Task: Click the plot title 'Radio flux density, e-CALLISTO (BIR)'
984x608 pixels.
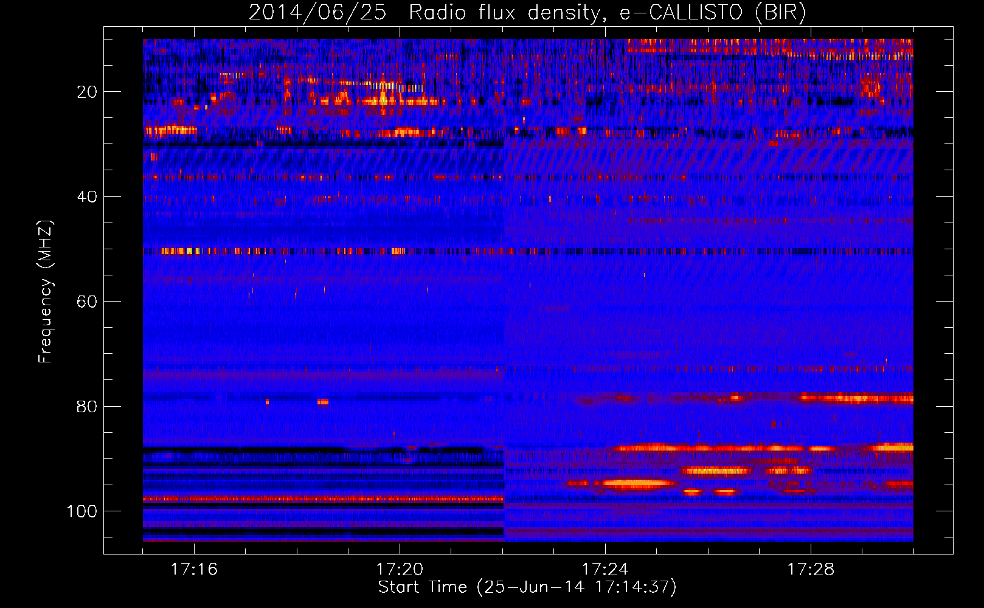Action: (x=607, y=13)
